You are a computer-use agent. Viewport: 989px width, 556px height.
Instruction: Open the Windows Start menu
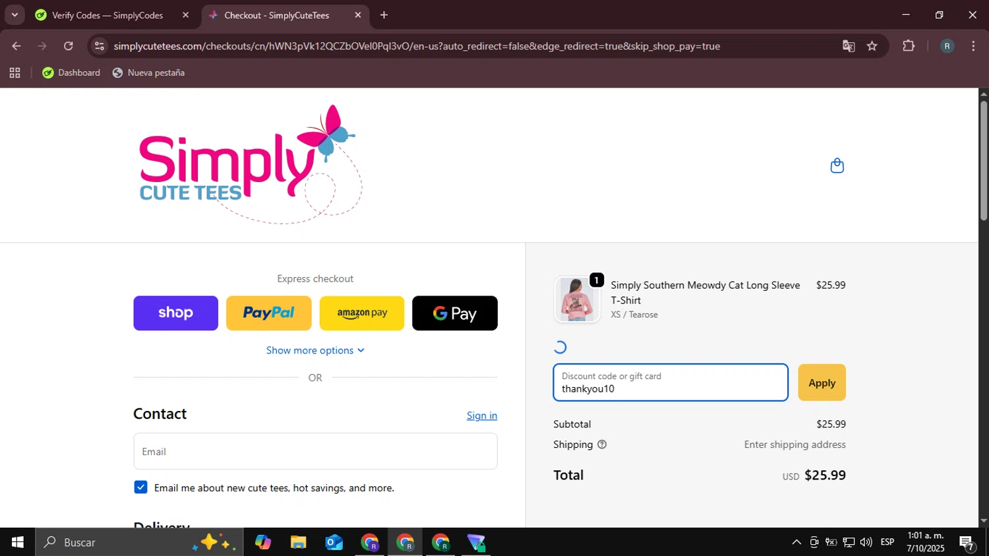click(17, 542)
